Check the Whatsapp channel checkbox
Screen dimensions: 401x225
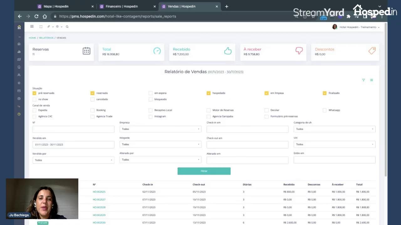point(325,110)
